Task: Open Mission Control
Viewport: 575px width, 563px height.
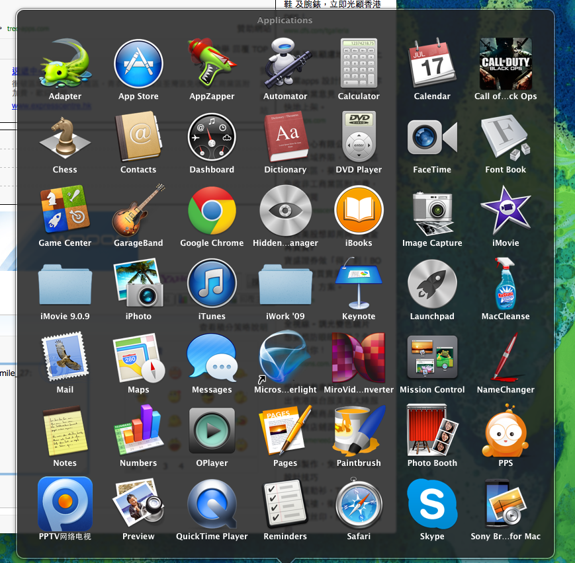Action: click(432, 357)
